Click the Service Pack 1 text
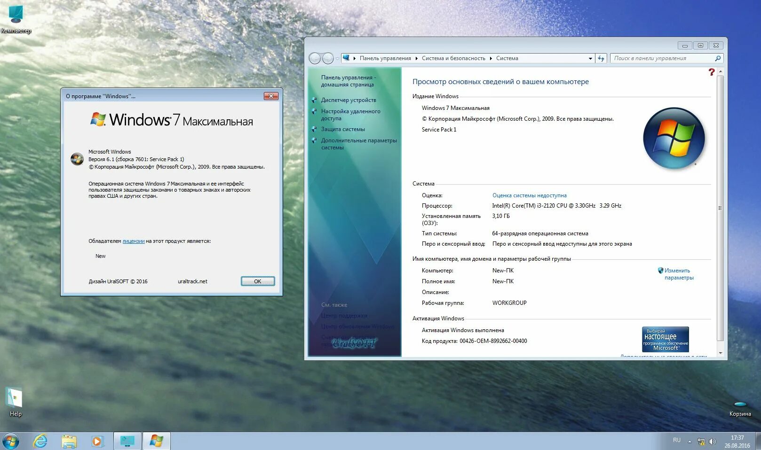This screenshot has height=450, width=761. pos(439,130)
